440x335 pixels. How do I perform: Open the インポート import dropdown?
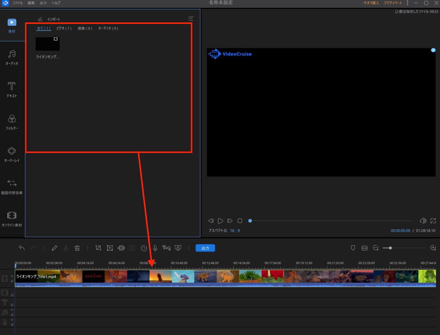pos(54,19)
